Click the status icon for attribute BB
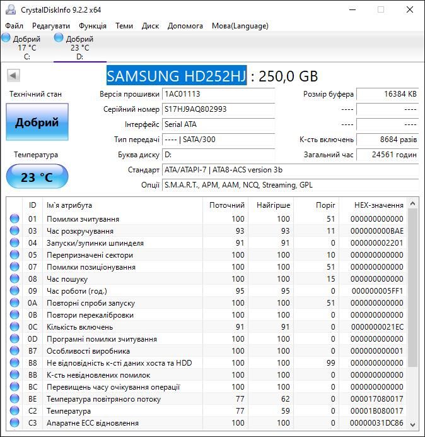The image size is (425, 437). click(15, 374)
